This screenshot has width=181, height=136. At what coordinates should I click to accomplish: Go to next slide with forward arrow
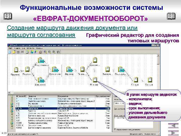173,133
